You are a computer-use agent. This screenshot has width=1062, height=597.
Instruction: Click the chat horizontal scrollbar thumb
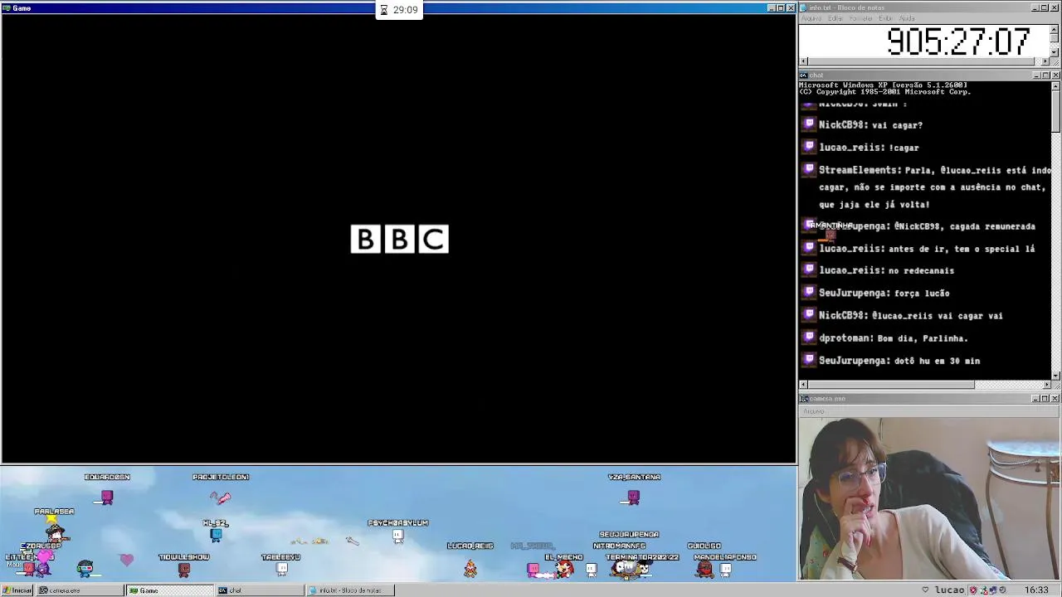[x=891, y=385]
